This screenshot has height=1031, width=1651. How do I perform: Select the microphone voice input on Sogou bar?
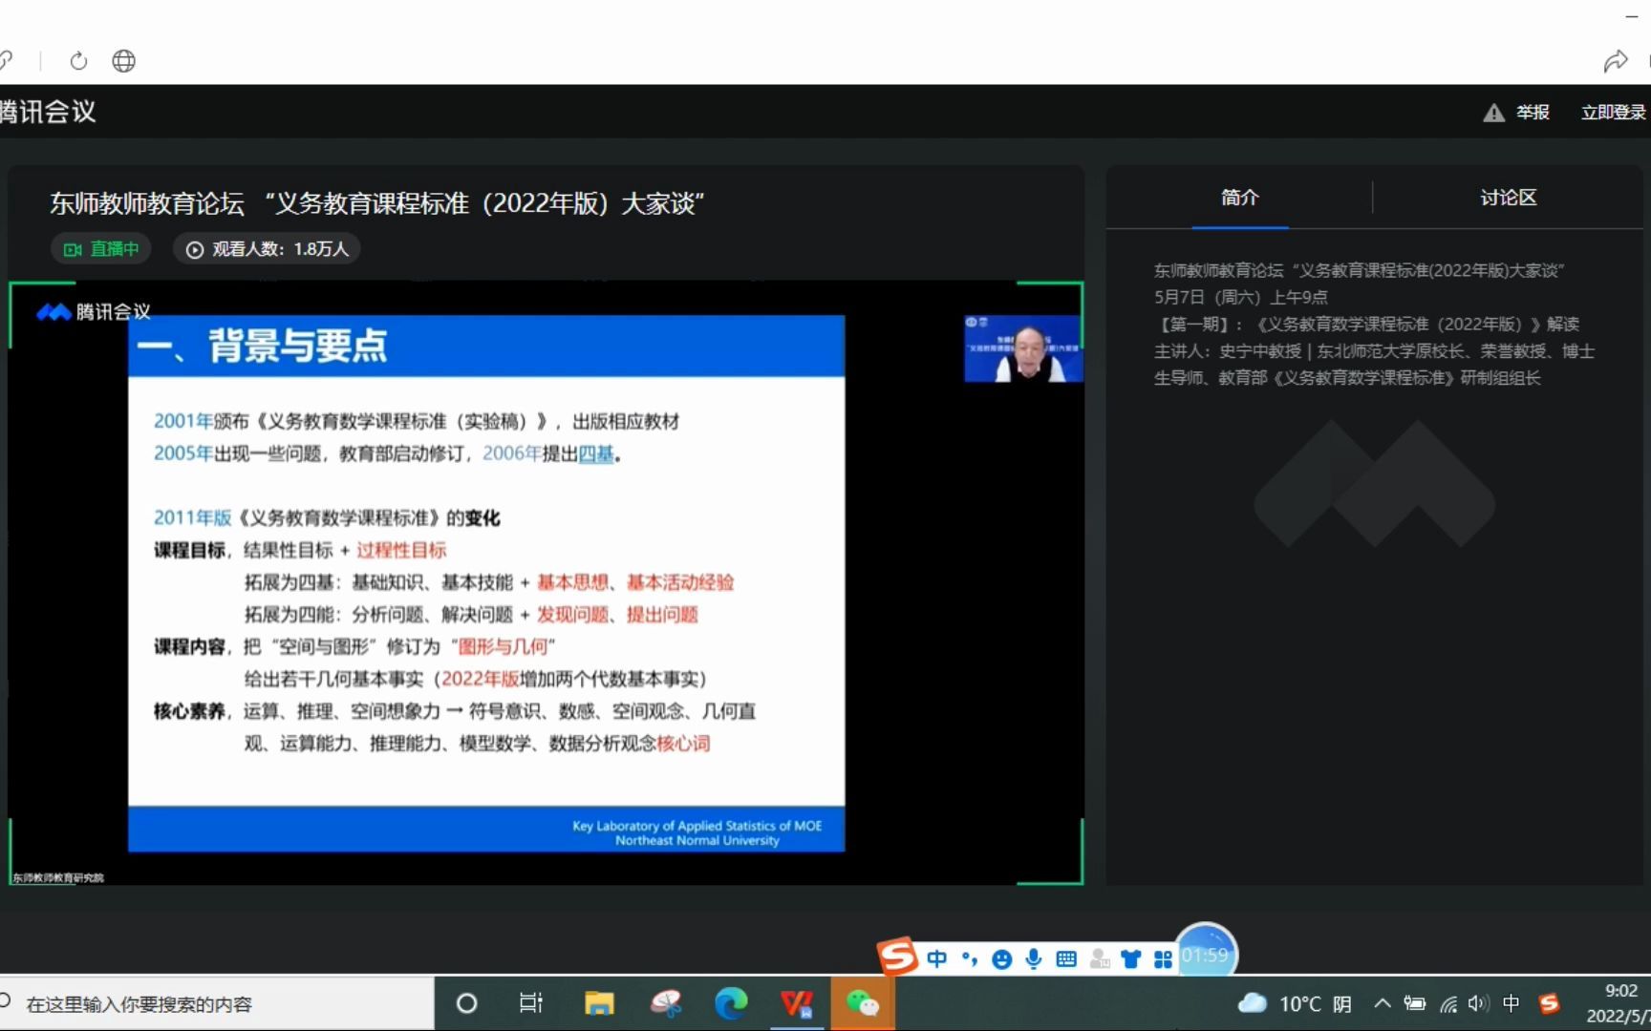[x=1033, y=959]
